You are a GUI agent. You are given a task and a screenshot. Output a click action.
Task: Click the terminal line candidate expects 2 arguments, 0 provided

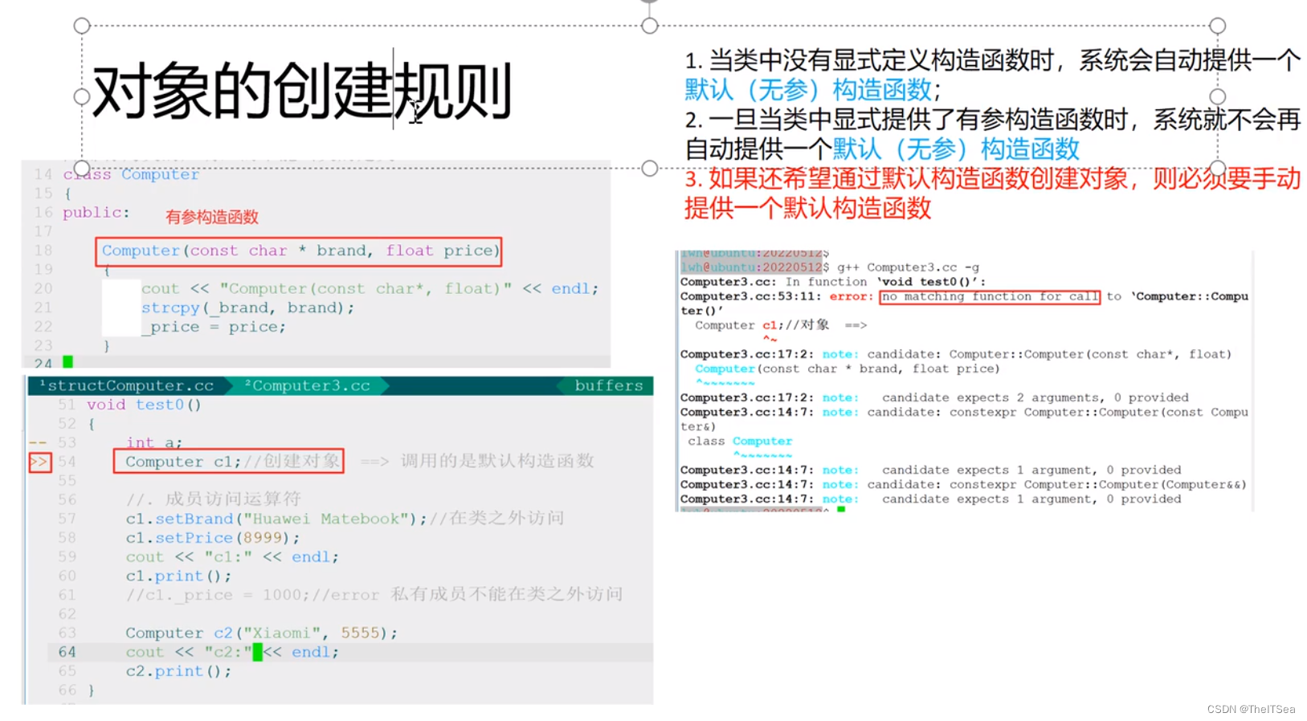pyautogui.click(x=1035, y=397)
